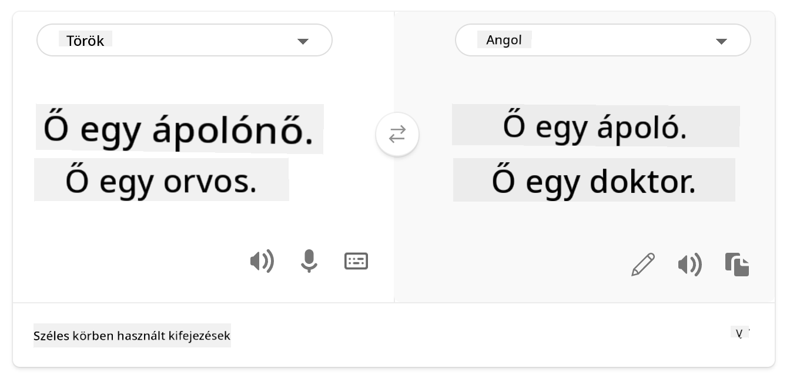Listen to the source text pronunciation

coord(262,261)
